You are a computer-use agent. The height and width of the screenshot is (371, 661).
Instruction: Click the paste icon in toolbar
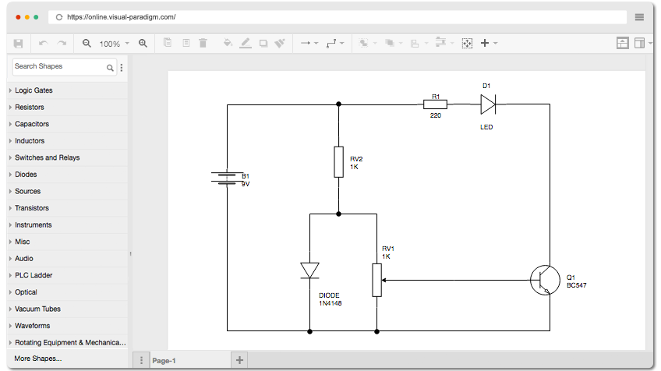186,43
